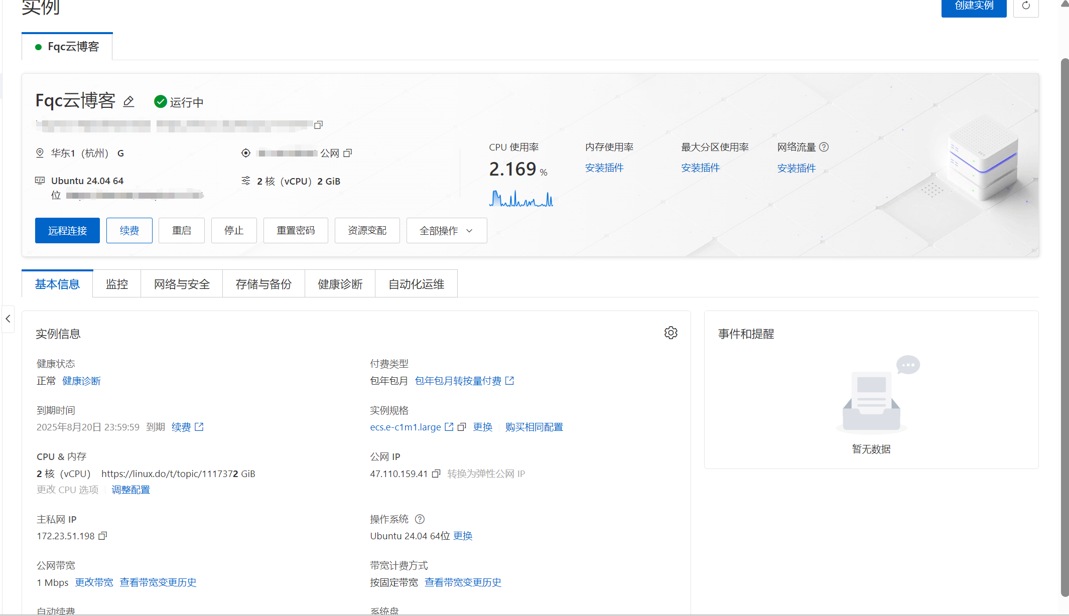Click the refresh icon beside 创建实例

(x=1025, y=6)
